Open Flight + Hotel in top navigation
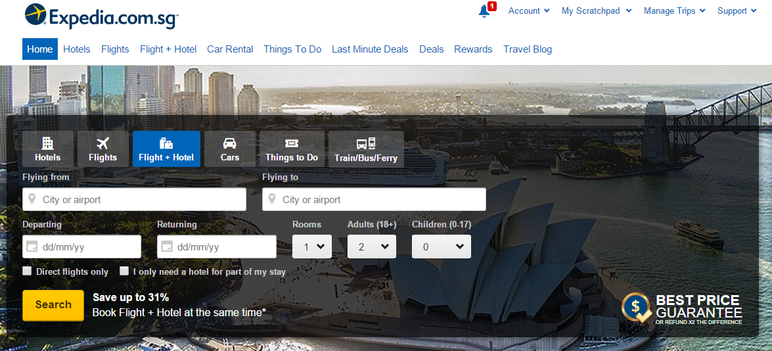 (x=168, y=49)
